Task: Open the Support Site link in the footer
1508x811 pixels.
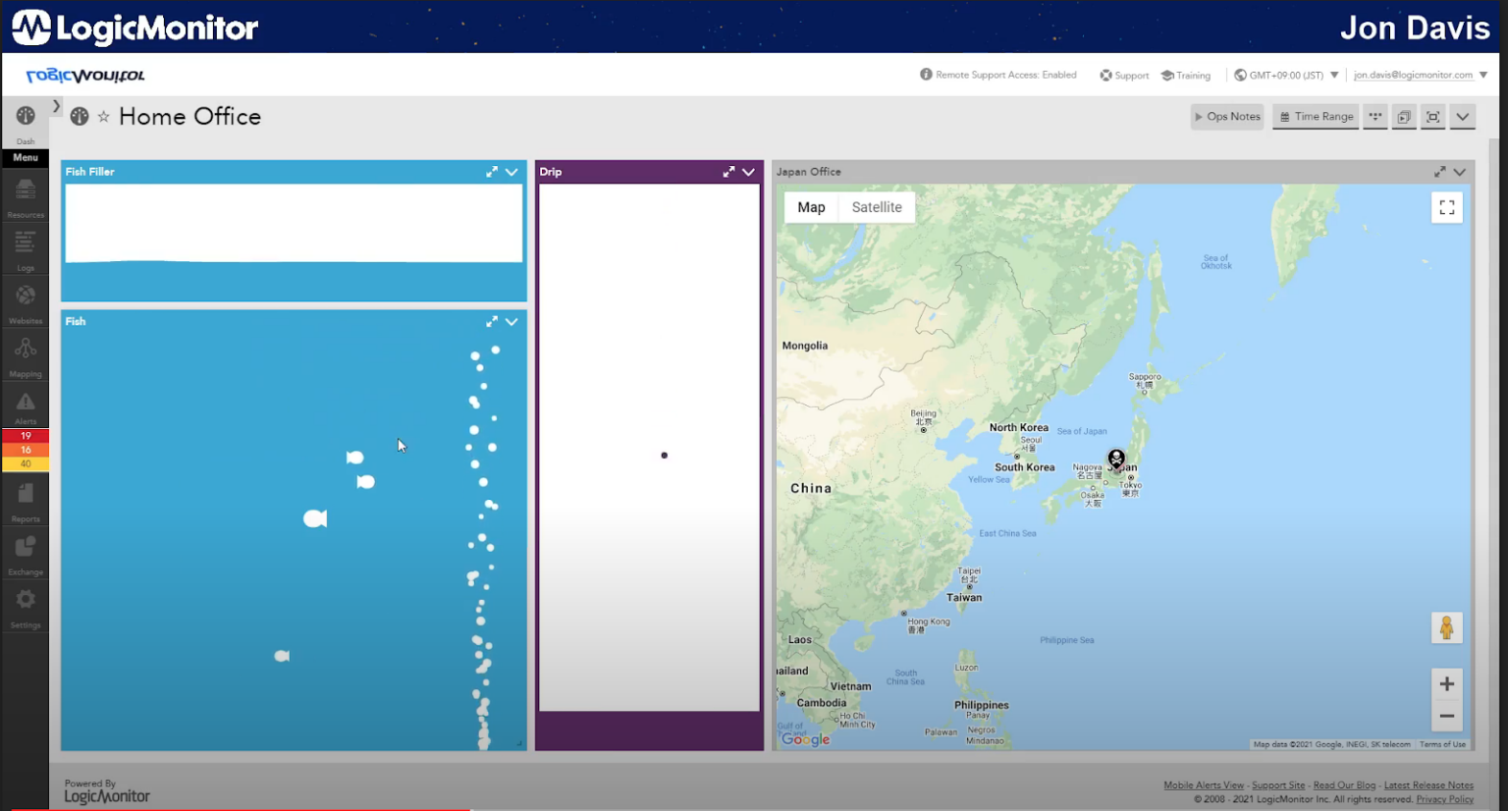Action: [1278, 784]
